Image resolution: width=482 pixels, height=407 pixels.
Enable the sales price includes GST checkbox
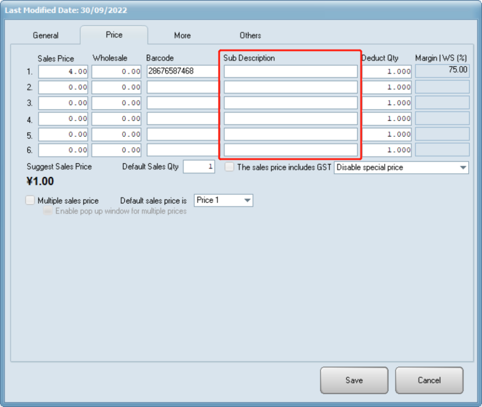click(229, 167)
